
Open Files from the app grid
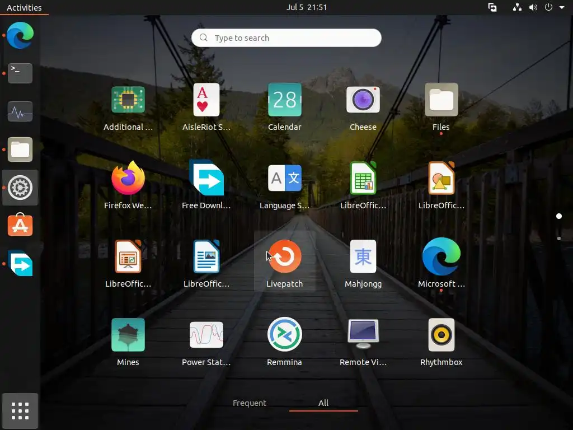click(441, 100)
